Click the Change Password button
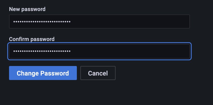 (43, 73)
